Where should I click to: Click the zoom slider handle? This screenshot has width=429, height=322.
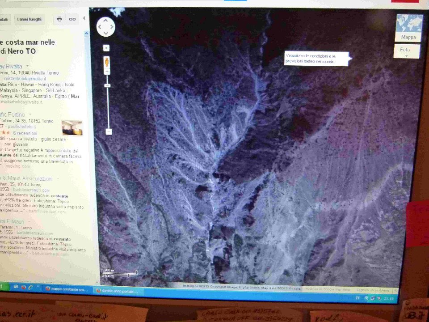pyautogui.click(x=108, y=86)
